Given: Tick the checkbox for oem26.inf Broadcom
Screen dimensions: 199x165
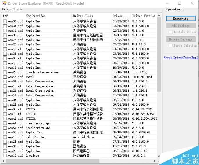Looking at the screenshot, I should 5,72.
